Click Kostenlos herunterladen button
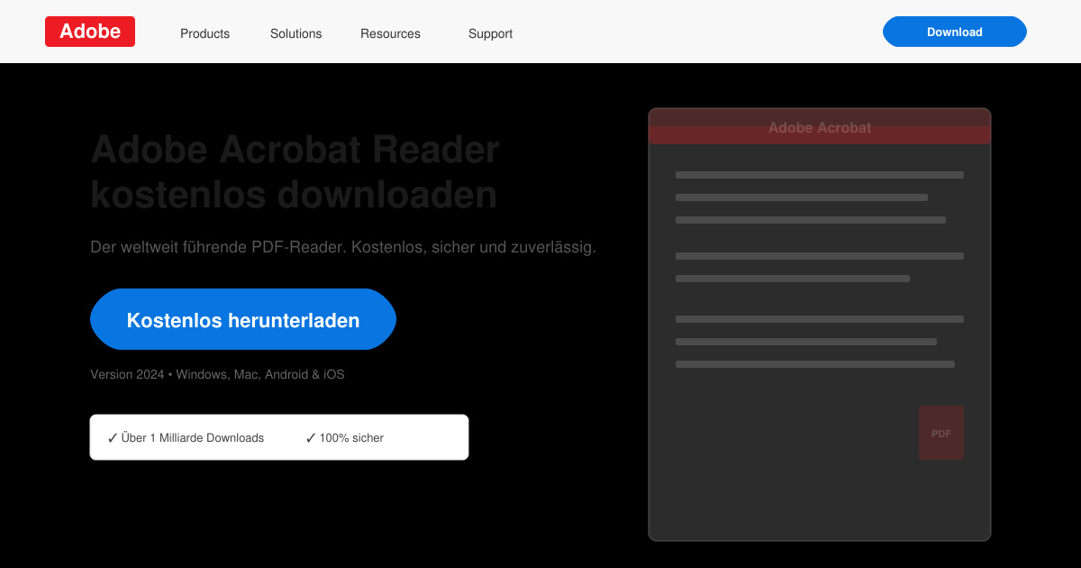Image resolution: width=1081 pixels, height=568 pixels. click(243, 319)
